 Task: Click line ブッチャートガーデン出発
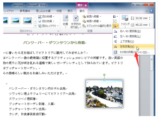tap(27, 109)
